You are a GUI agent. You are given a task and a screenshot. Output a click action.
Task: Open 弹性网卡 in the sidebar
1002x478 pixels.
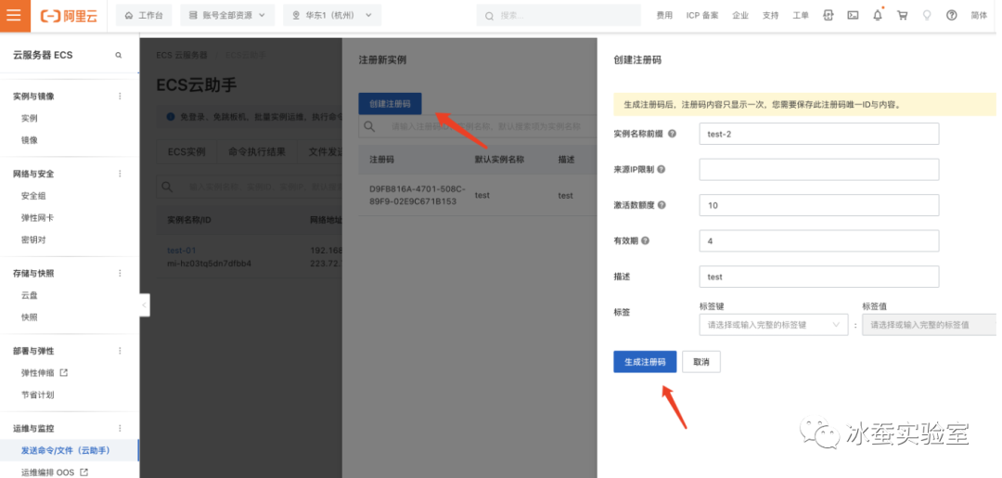tap(37, 218)
